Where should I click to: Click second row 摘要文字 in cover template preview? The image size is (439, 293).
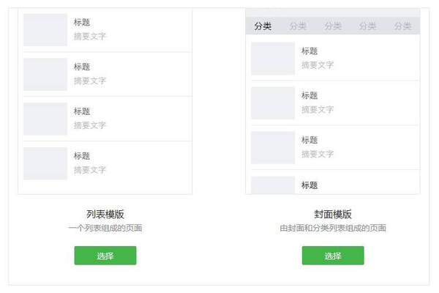(318, 110)
